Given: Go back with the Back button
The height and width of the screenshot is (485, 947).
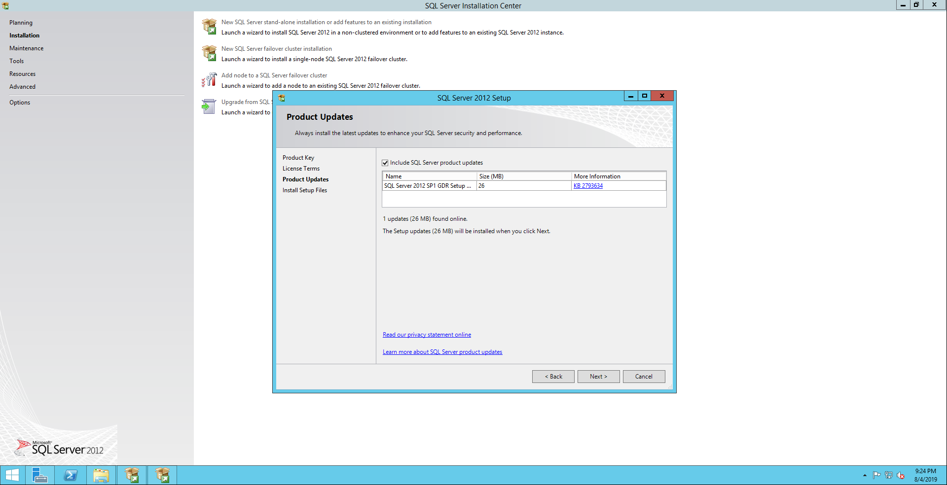Looking at the screenshot, I should (553, 377).
